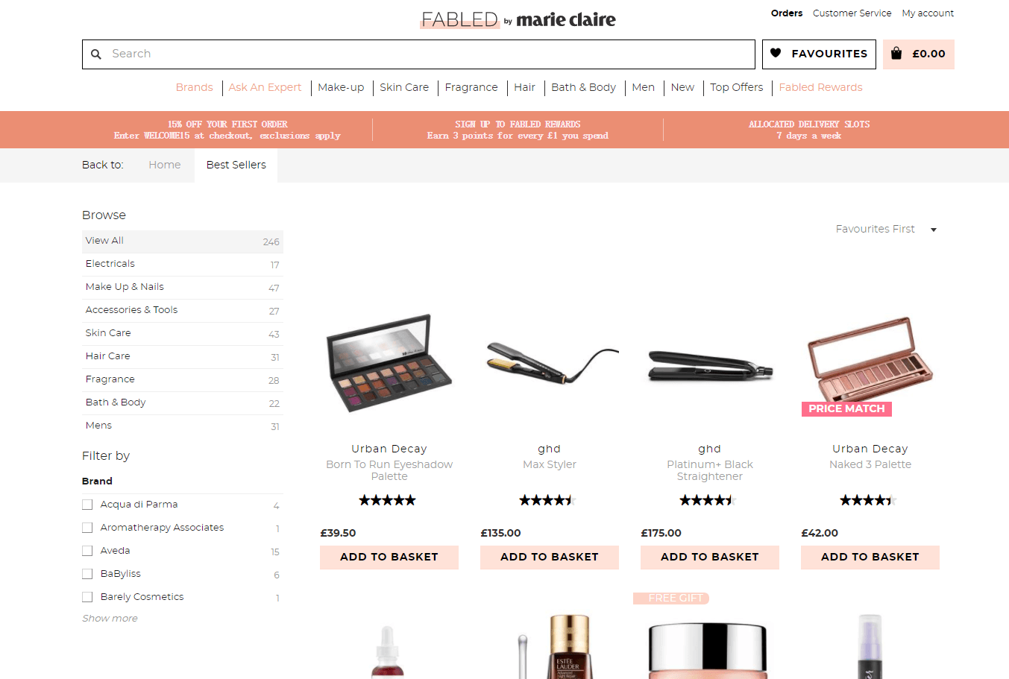Click the heart icon in Favourites

(x=776, y=53)
